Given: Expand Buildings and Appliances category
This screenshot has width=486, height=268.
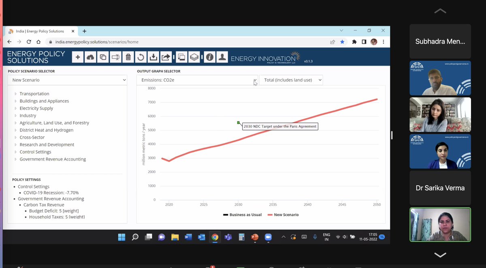Looking at the screenshot, I should click(x=44, y=101).
